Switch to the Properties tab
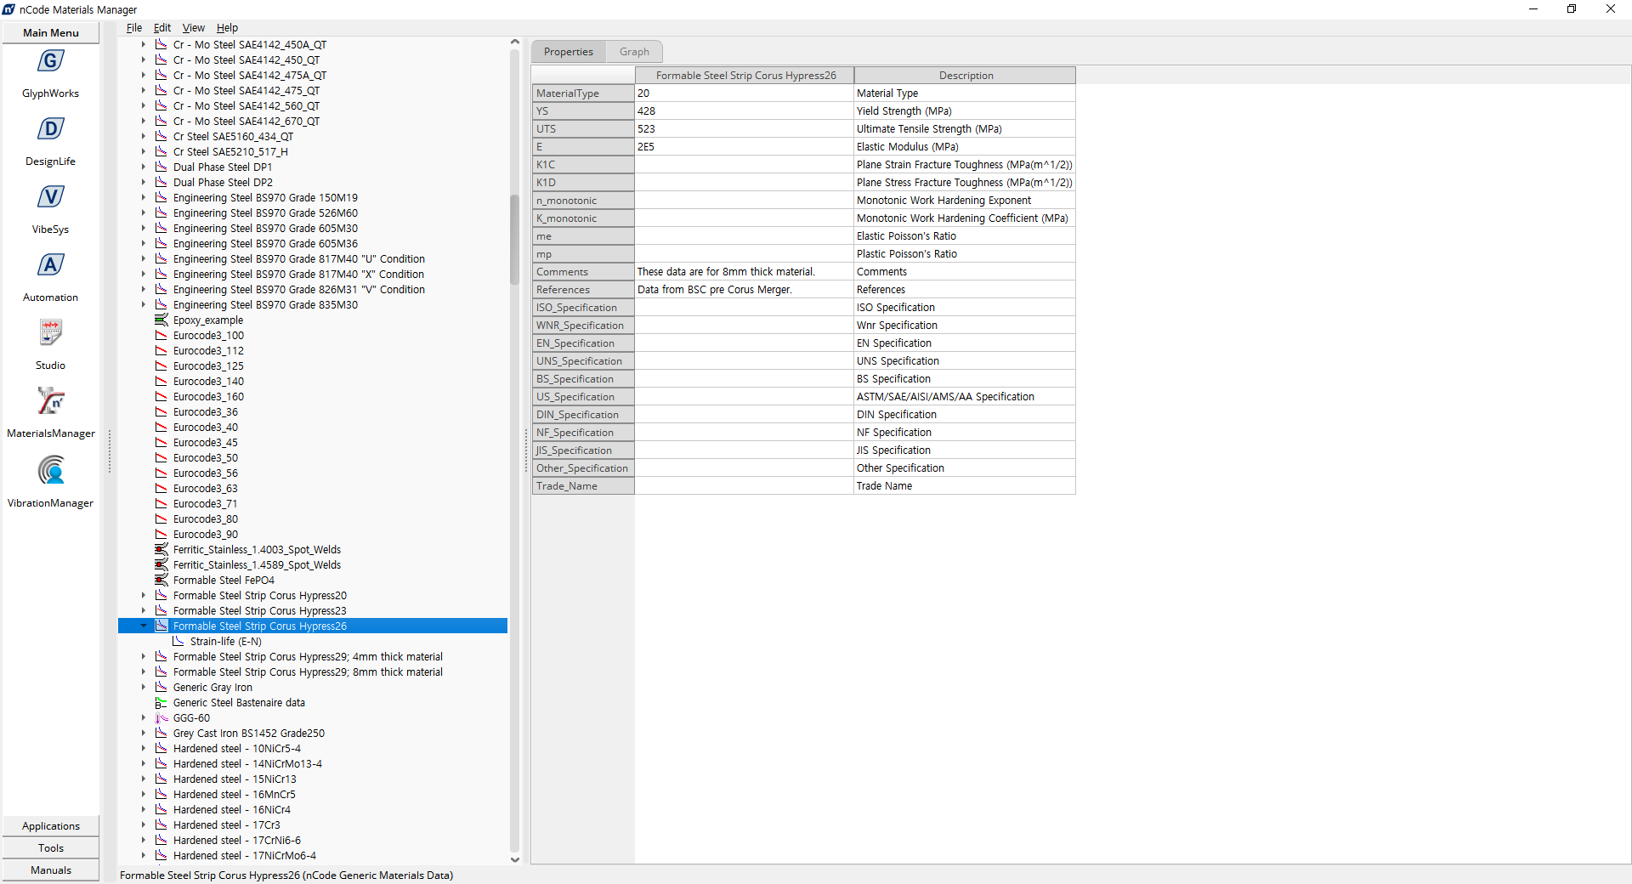 [569, 52]
